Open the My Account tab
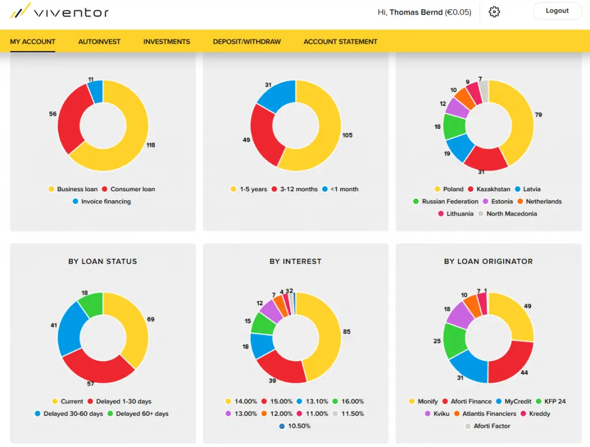 pyautogui.click(x=33, y=42)
